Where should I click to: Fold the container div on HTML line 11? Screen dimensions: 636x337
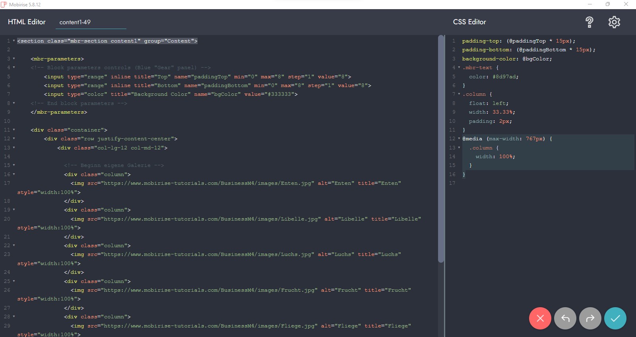coord(14,130)
